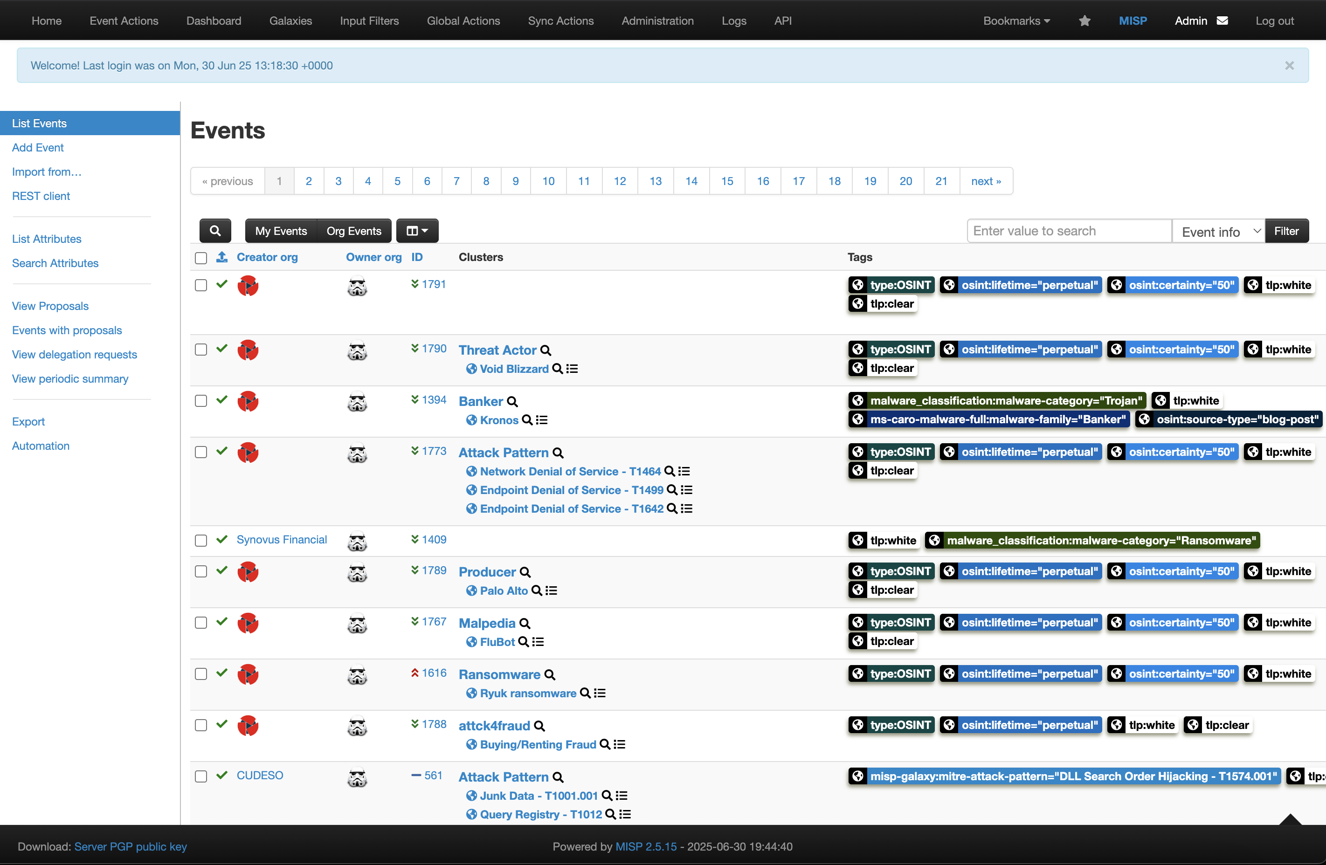
Task: Click magnifier beside Network Denial of Service T1464
Action: (669, 471)
